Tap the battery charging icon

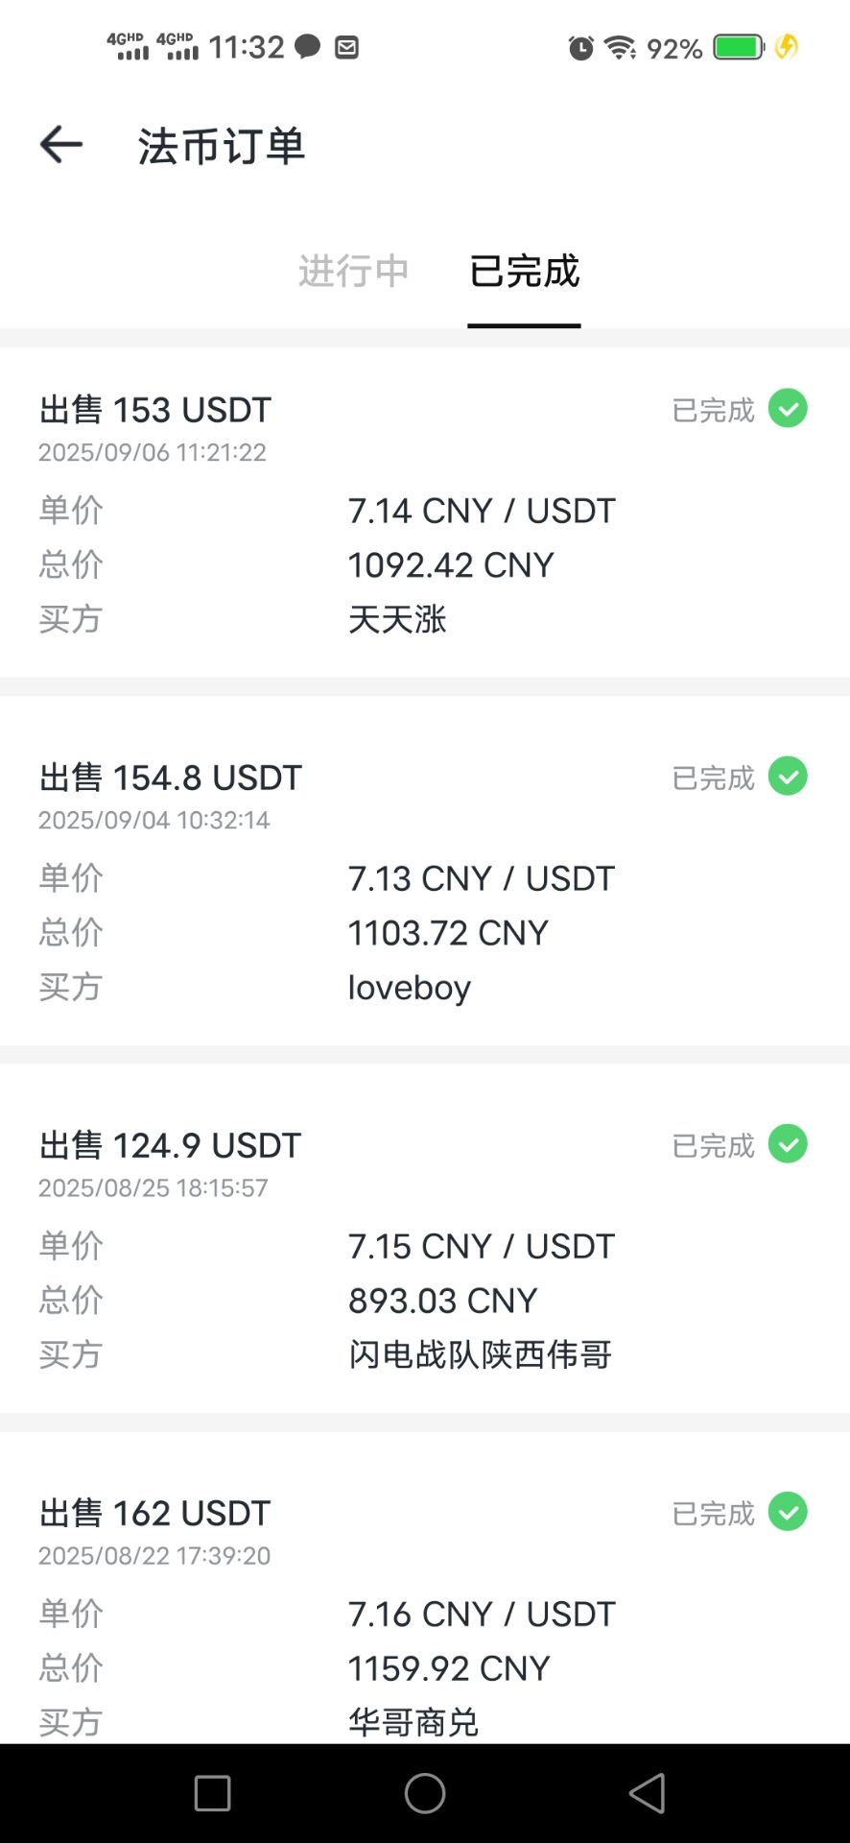pyautogui.click(x=786, y=47)
